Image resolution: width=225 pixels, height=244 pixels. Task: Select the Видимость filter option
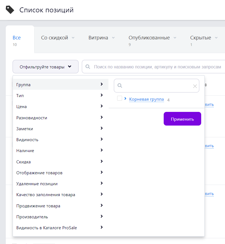[61, 140]
